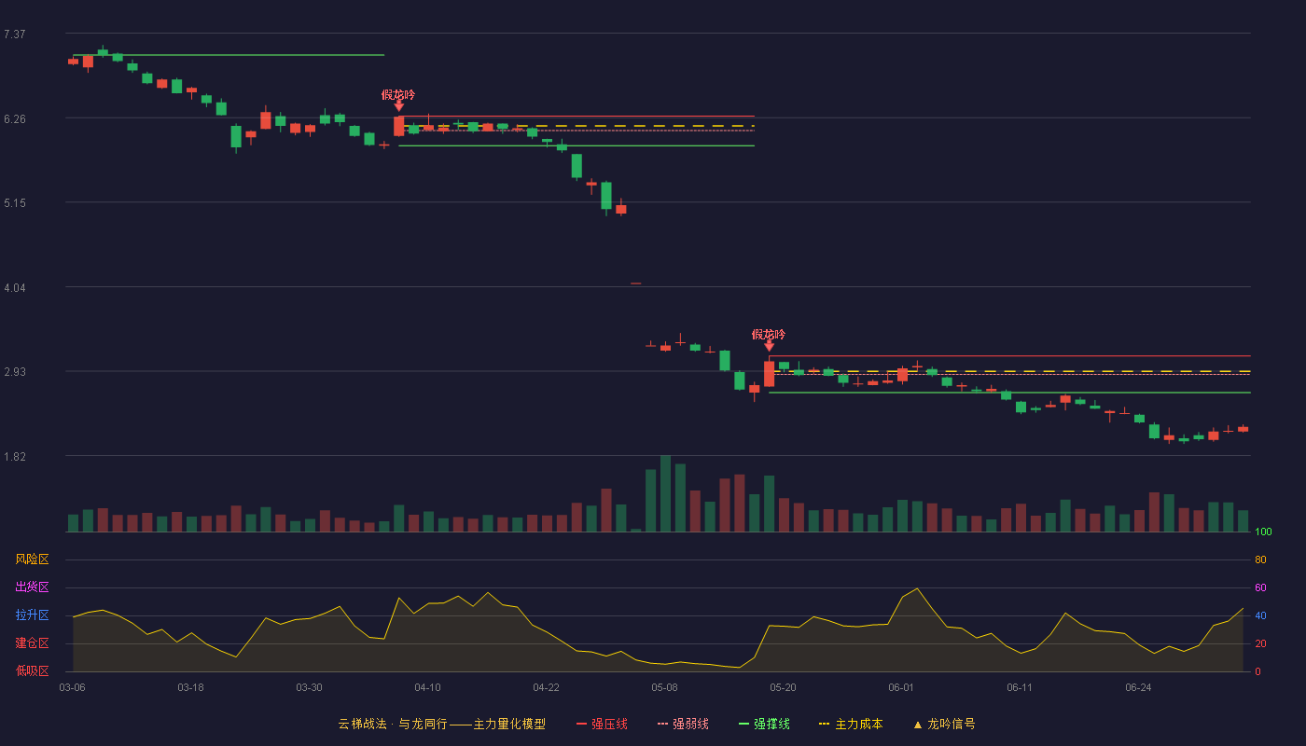1306x746 pixels.
Task: Click the 03-06 date label
Action: click(72, 687)
